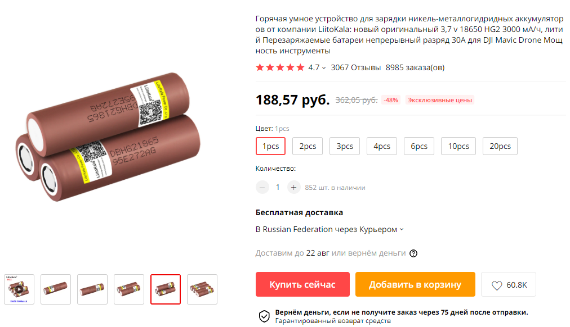Viewport: 570px width, 327px height.
Task: Click the Добавить в корзину button
Action: 415,285
